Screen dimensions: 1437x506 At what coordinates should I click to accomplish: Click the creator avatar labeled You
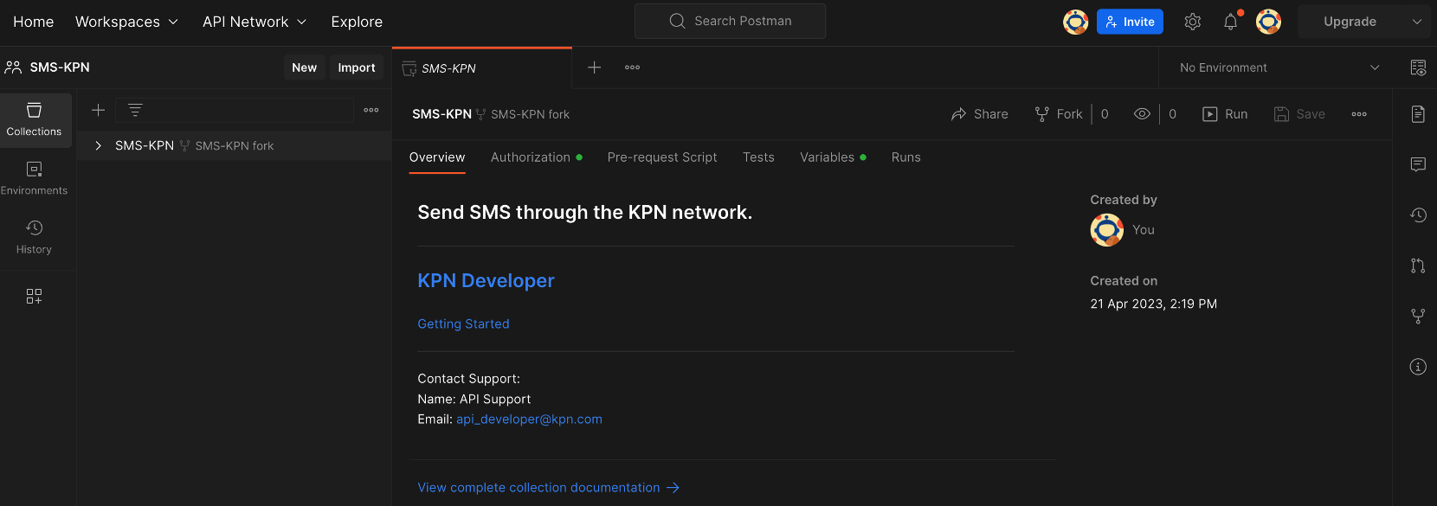coord(1106,230)
